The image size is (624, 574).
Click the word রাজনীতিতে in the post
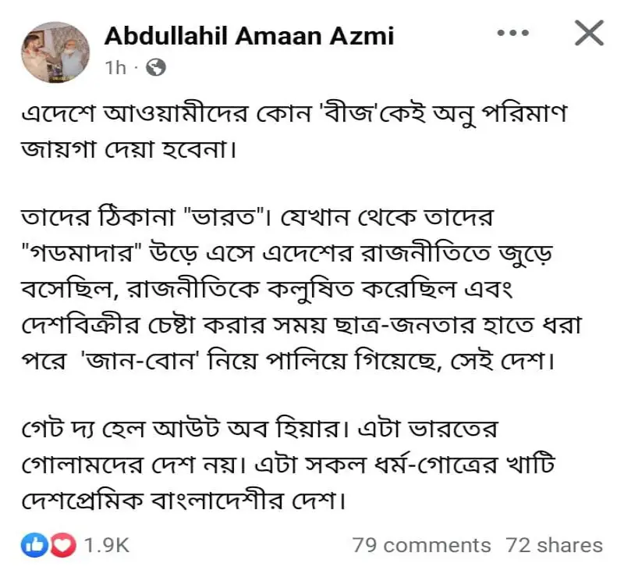point(424,254)
